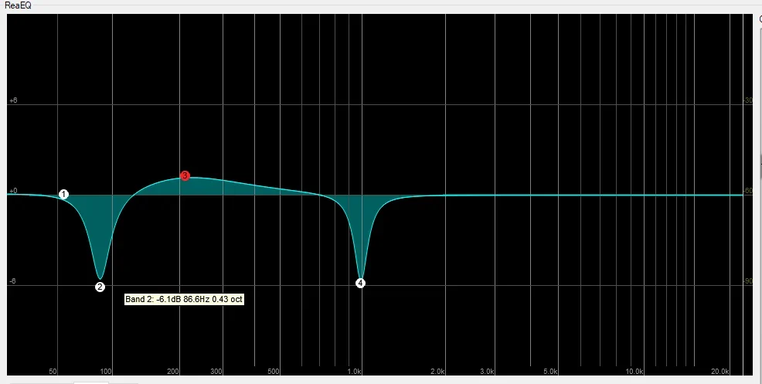762x384 pixels.
Task: Click the red band 3 control point
Action: click(185, 175)
